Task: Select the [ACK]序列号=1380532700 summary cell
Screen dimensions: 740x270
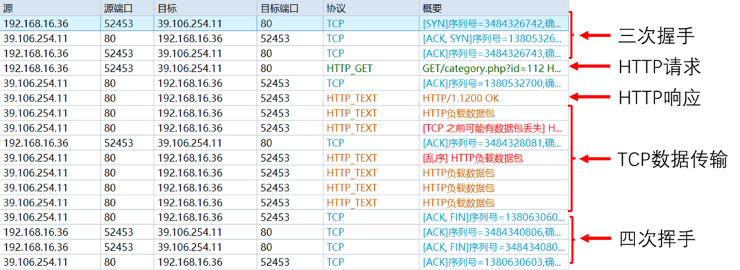Action: [493, 84]
